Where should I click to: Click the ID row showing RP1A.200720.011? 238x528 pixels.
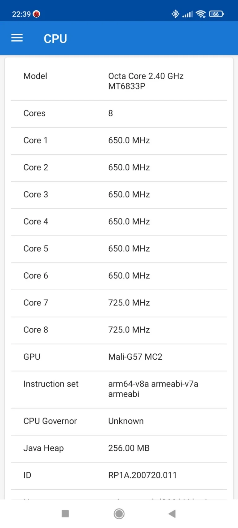(x=119, y=475)
